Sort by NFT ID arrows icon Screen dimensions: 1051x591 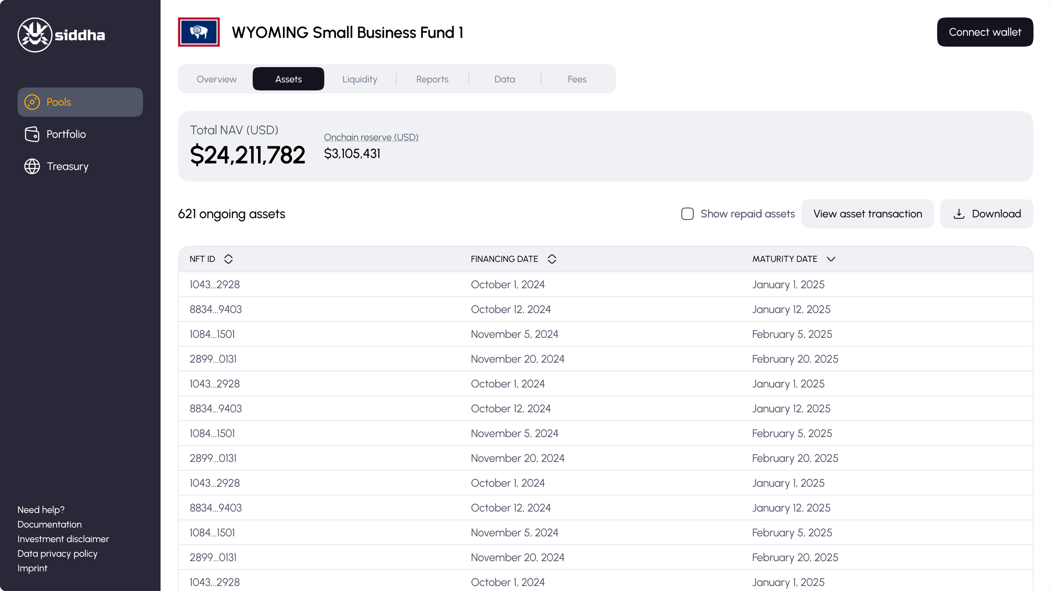click(x=228, y=259)
